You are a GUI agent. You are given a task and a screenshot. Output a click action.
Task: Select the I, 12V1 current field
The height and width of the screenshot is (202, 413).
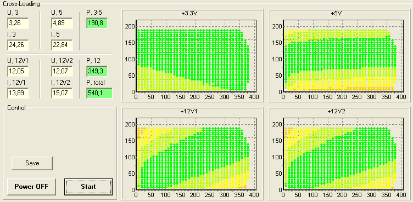[x=18, y=93]
